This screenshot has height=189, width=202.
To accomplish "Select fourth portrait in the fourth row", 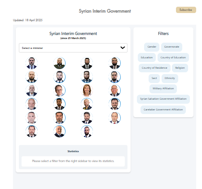I will point(114,104).
